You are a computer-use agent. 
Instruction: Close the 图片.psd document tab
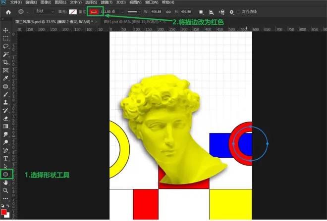[x=164, y=22]
